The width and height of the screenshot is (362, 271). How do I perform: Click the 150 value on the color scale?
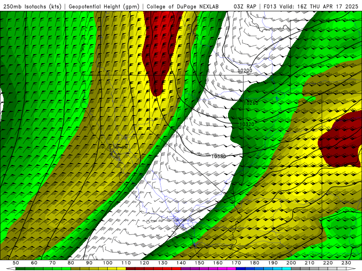click(200, 263)
